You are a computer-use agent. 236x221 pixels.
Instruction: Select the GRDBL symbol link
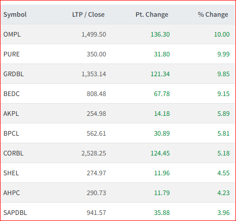point(14,74)
